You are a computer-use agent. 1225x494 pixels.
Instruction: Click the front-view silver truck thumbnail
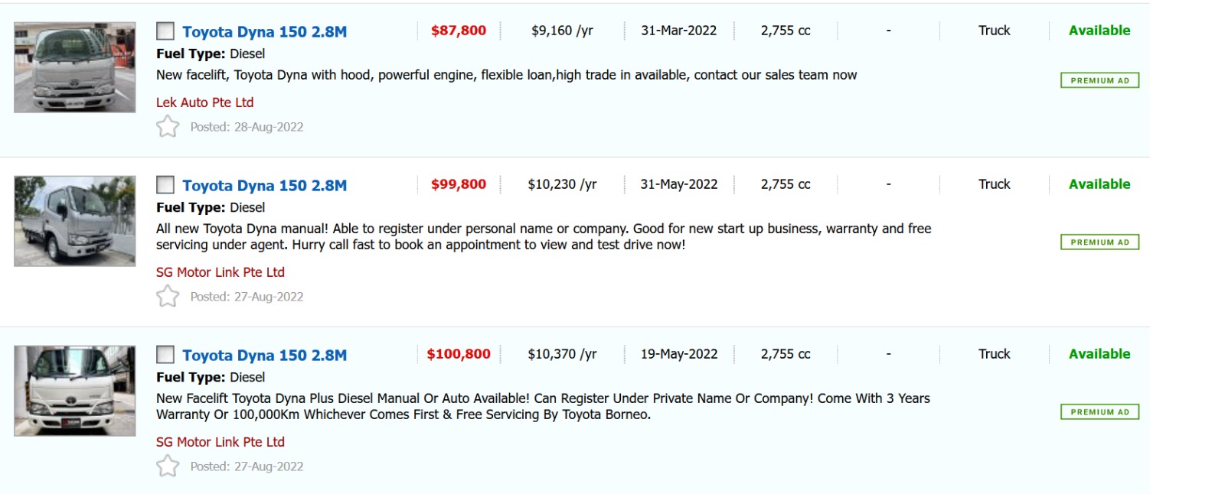[75, 67]
